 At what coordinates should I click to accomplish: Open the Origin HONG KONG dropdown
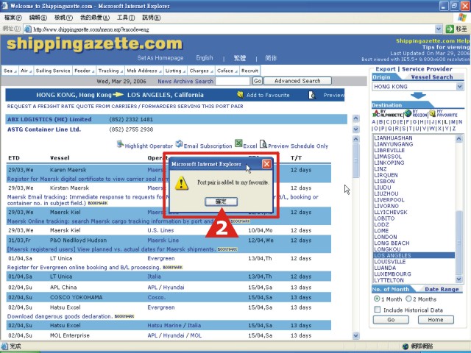[x=459, y=87]
